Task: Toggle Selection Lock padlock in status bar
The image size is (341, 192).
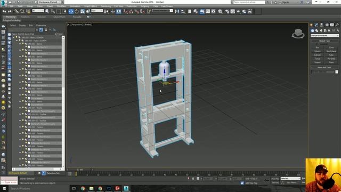Action: pyautogui.click(x=193, y=179)
